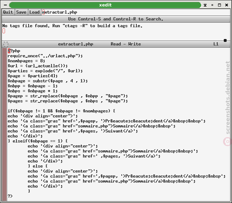Click the xedit title bar text
This screenshot has height=203, width=232.
[105, 5]
